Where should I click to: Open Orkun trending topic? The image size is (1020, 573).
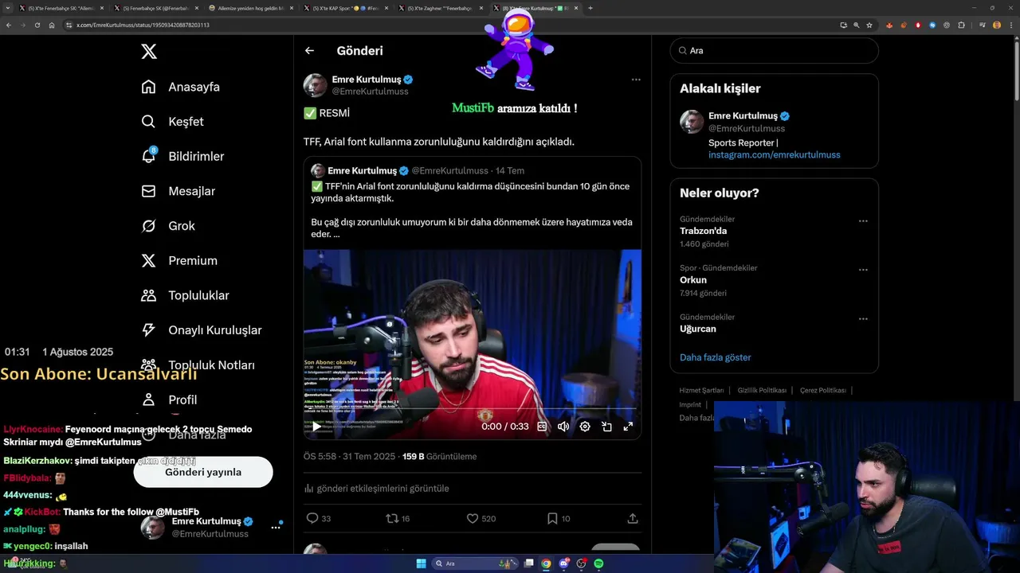coord(693,280)
